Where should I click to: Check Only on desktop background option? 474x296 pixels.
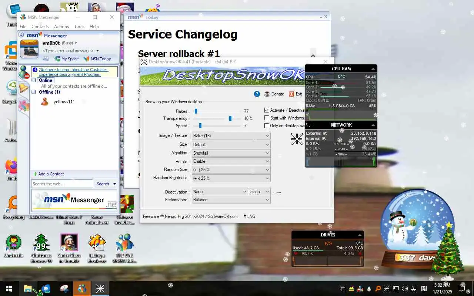click(267, 126)
